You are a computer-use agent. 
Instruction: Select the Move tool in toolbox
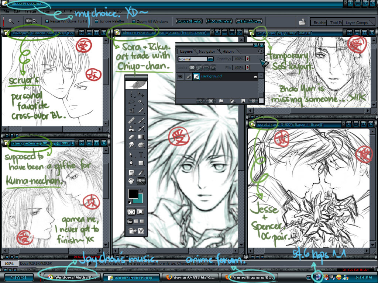(141, 94)
